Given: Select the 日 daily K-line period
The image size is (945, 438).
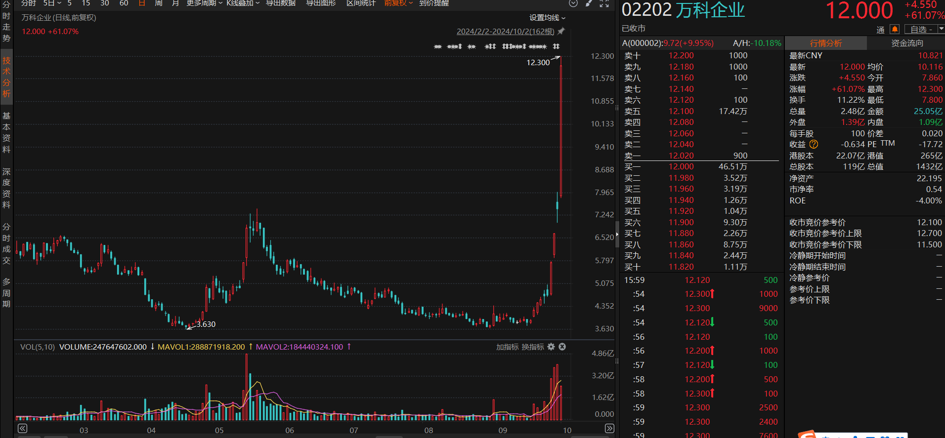Looking at the screenshot, I should (142, 3).
